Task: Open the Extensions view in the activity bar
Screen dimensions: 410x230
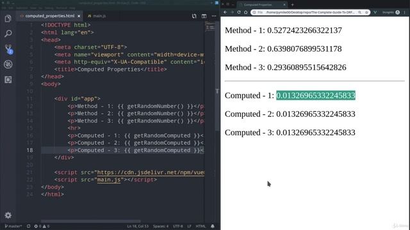Action: coord(8,79)
